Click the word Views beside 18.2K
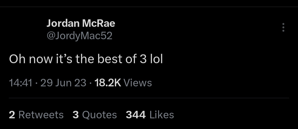This screenshot has width=298, height=129. click(x=138, y=83)
